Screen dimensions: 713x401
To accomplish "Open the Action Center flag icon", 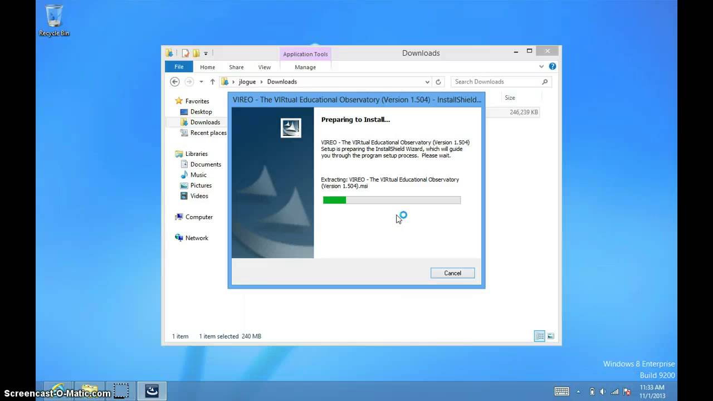I will (627, 392).
